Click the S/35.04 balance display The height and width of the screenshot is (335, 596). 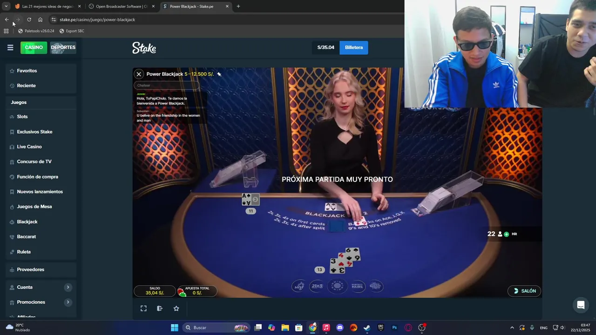[326, 47]
